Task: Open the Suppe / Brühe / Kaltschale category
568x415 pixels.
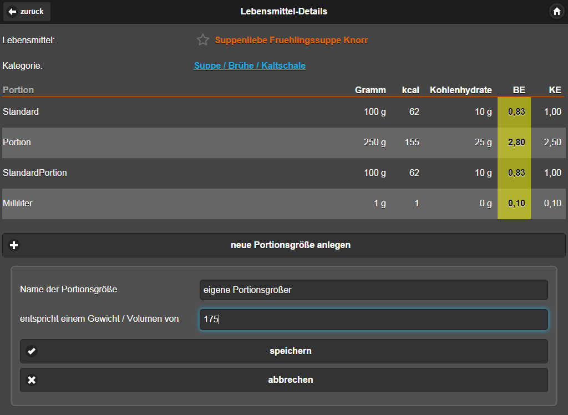Action: click(250, 65)
